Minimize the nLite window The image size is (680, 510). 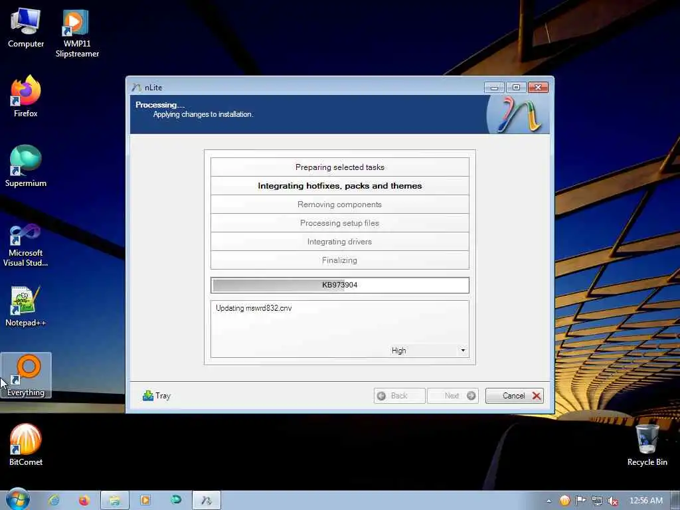pos(494,87)
